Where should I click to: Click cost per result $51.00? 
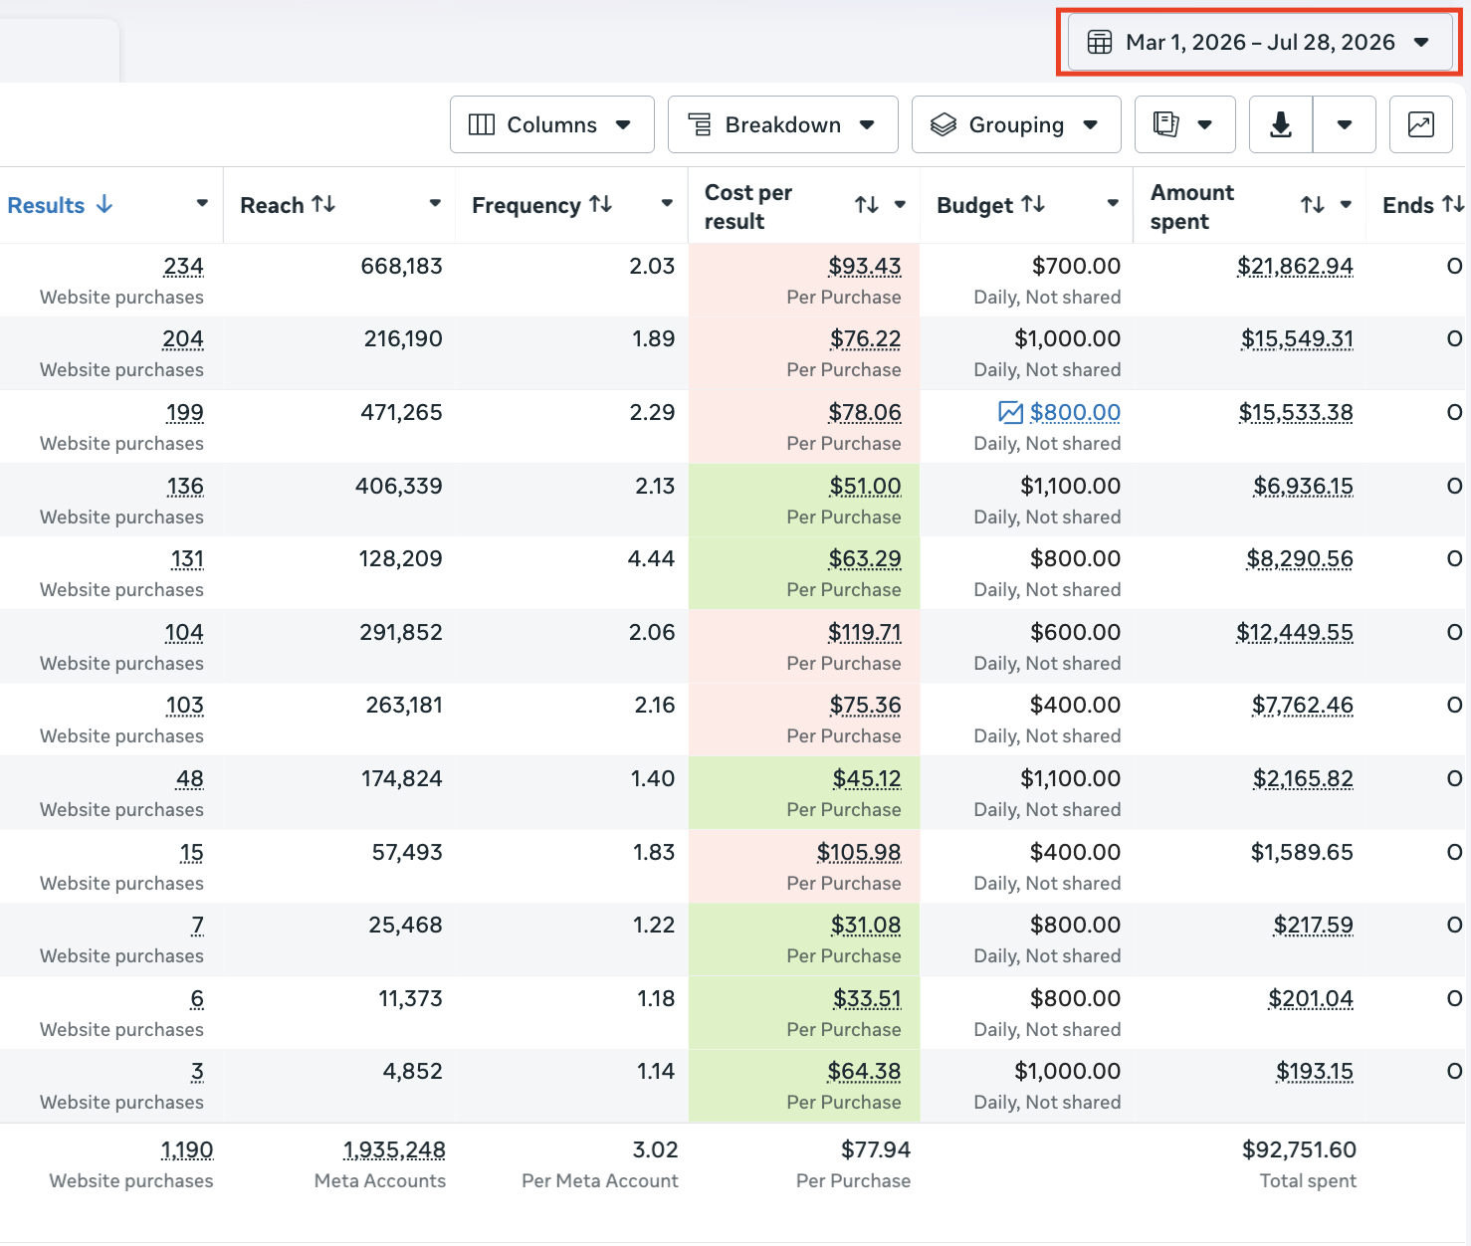[866, 487]
